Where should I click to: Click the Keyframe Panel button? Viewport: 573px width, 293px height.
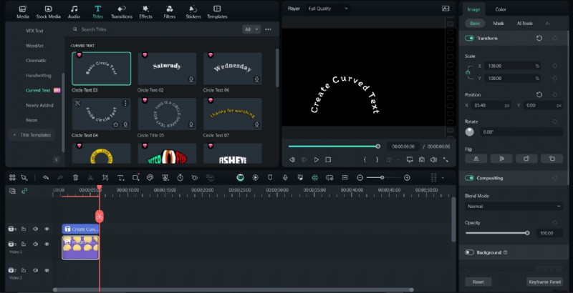click(544, 282)
